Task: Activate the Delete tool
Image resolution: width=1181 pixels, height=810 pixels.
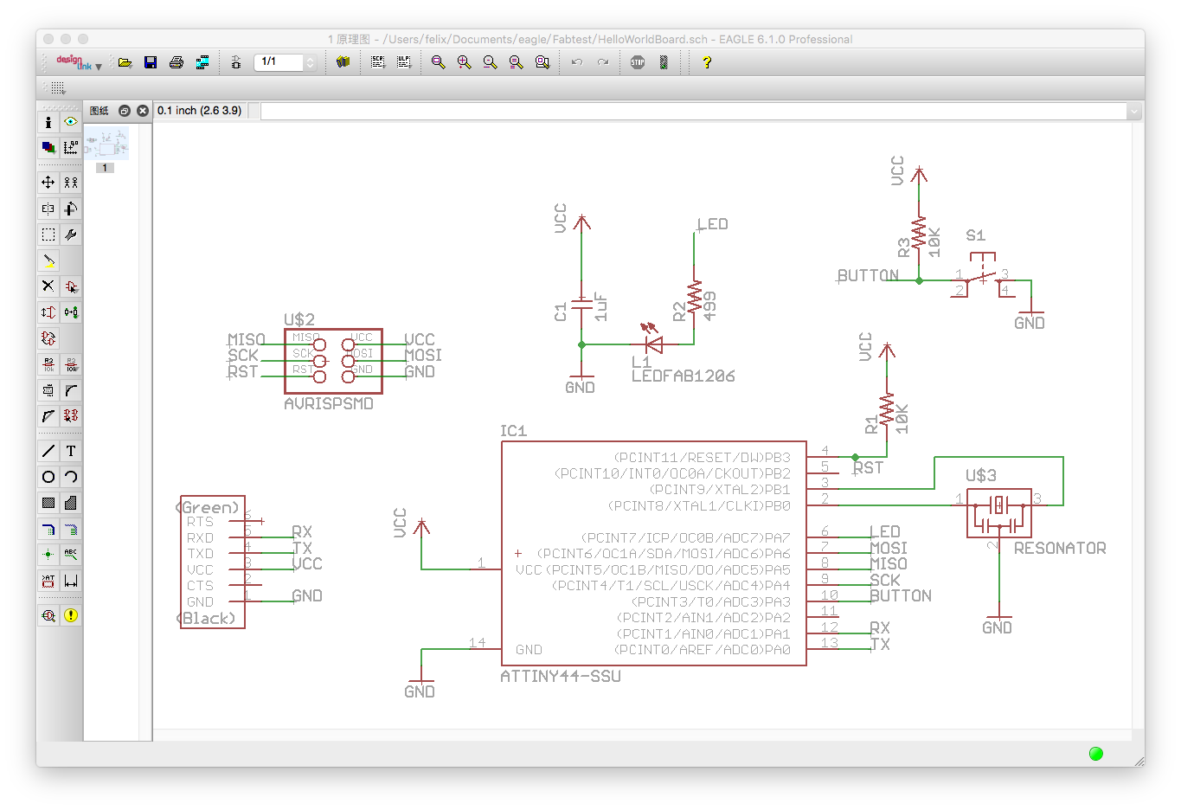Action: 48,286
